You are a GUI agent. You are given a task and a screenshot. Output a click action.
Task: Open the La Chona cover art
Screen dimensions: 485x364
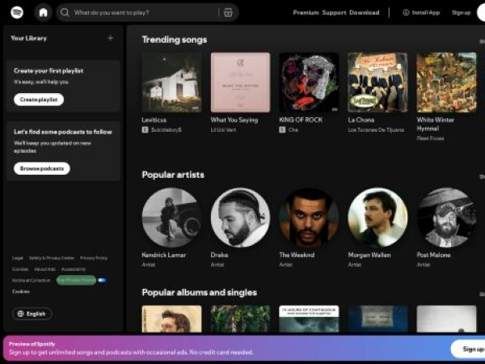pos(377,83)
